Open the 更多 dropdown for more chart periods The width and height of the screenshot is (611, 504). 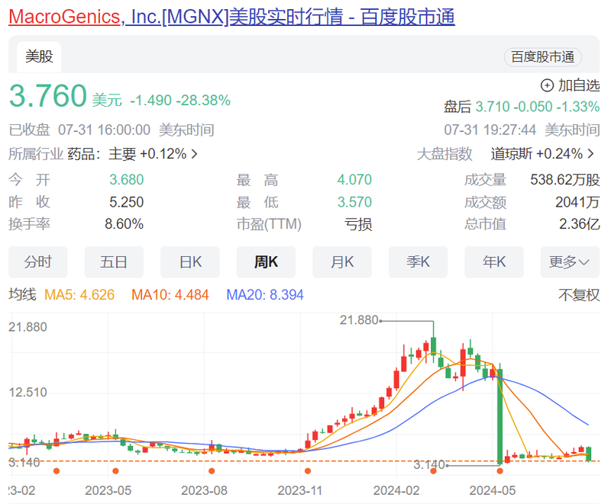[x=569, y=262]
